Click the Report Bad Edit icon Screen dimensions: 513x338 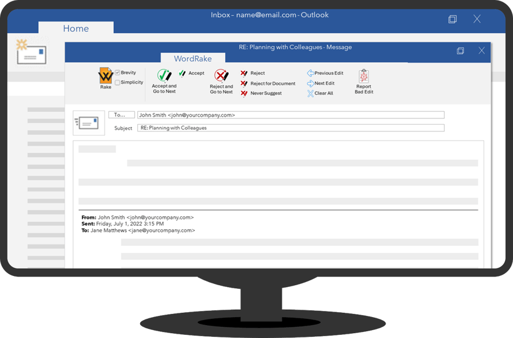pos(364,76)
